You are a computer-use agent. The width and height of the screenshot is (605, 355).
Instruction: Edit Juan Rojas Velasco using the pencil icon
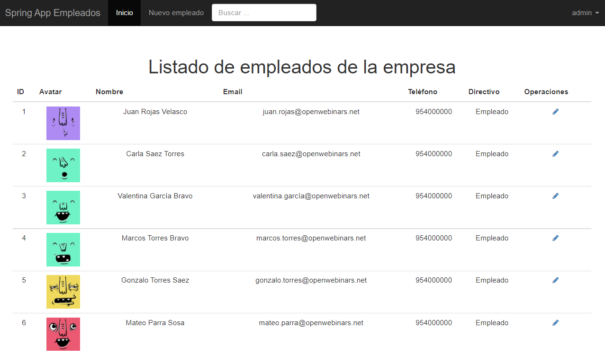pos(555,112)
